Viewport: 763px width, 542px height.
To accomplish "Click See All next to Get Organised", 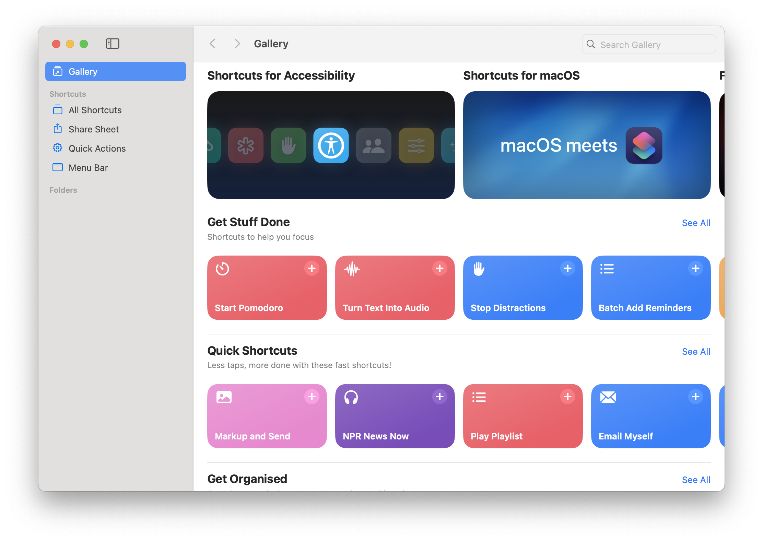I will 696,480.
